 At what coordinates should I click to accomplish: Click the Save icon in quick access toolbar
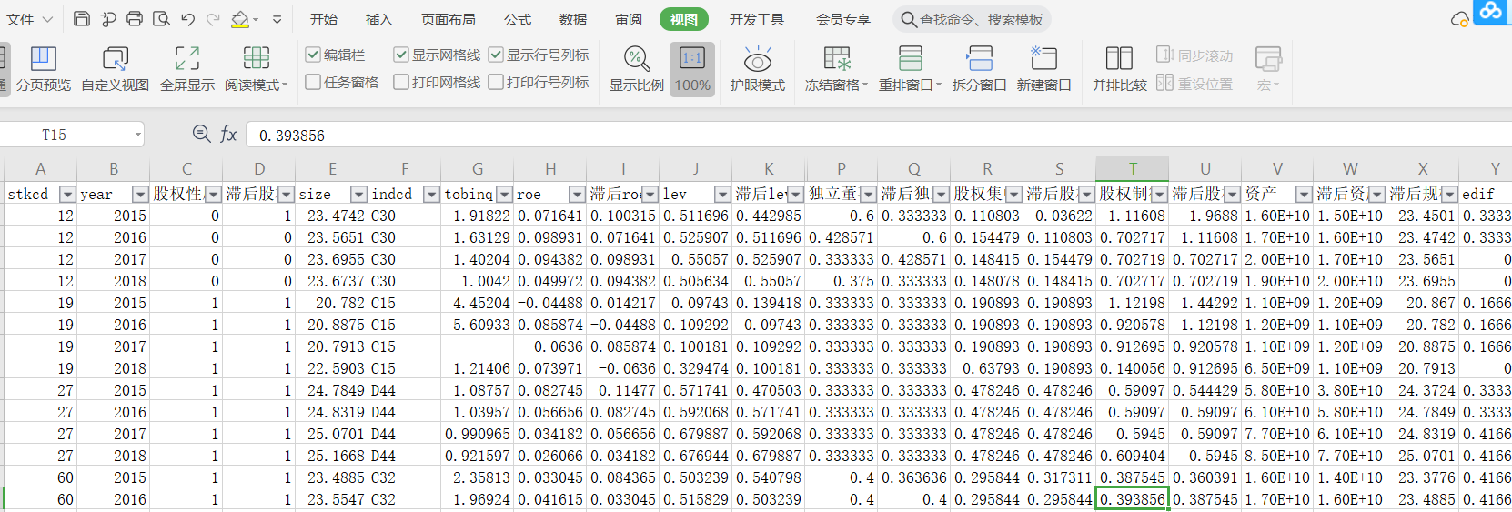[82, 19]
